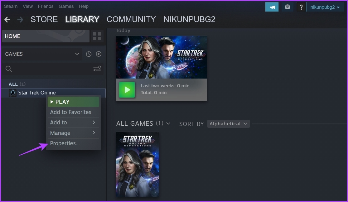Choose Add to Favorites for Star Trek Online

(x=70, y=112)
